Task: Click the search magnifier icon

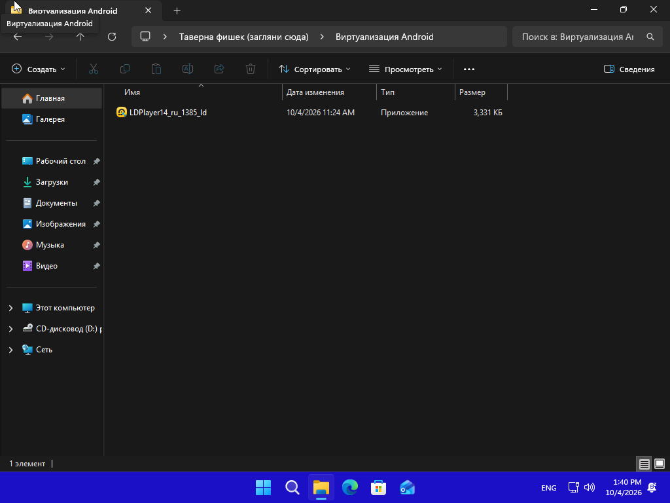Action: [650, 37]
